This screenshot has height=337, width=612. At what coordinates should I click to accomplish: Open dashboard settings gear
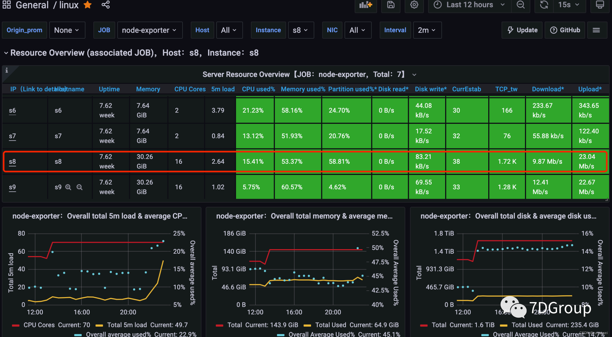(414, 5)
